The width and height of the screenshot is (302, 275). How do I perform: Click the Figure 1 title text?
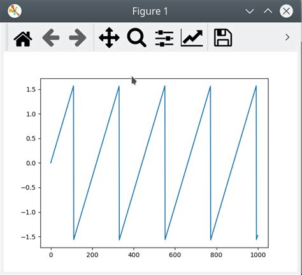point(150,11)
